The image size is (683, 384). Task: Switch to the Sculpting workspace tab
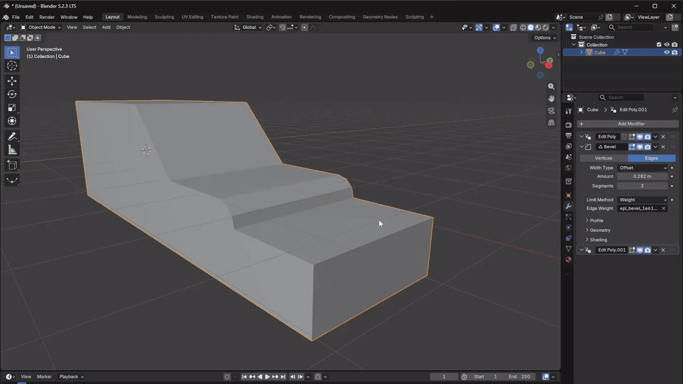coord(164,17)
